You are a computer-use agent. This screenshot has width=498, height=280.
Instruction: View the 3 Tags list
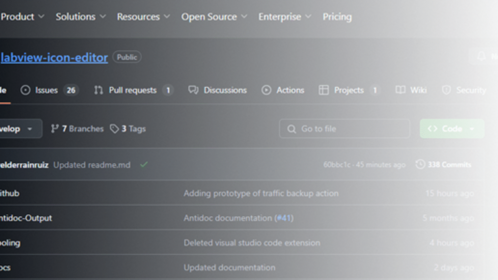128,129
